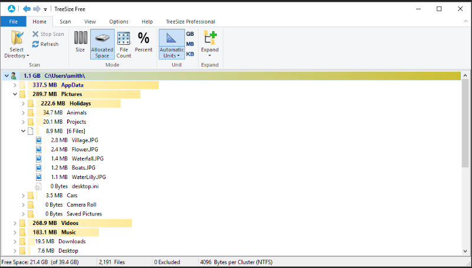Screen dimensions: 472x268
Task: Click the scroll down arrow
Action: click(465, 251)
